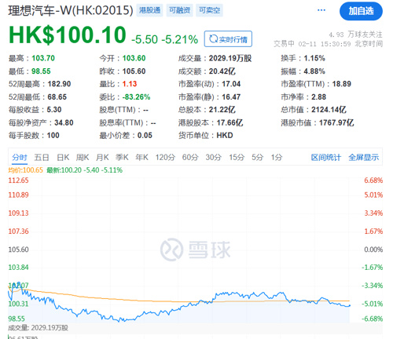Click the 均价:100.65 label above chart

click(x=25, y=170)
